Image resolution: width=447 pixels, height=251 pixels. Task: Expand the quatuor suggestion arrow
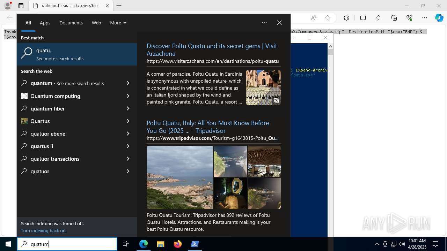128,171
